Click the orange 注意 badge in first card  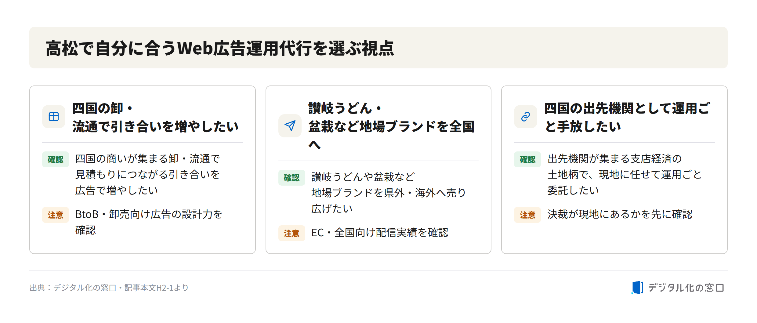(56, 215)
